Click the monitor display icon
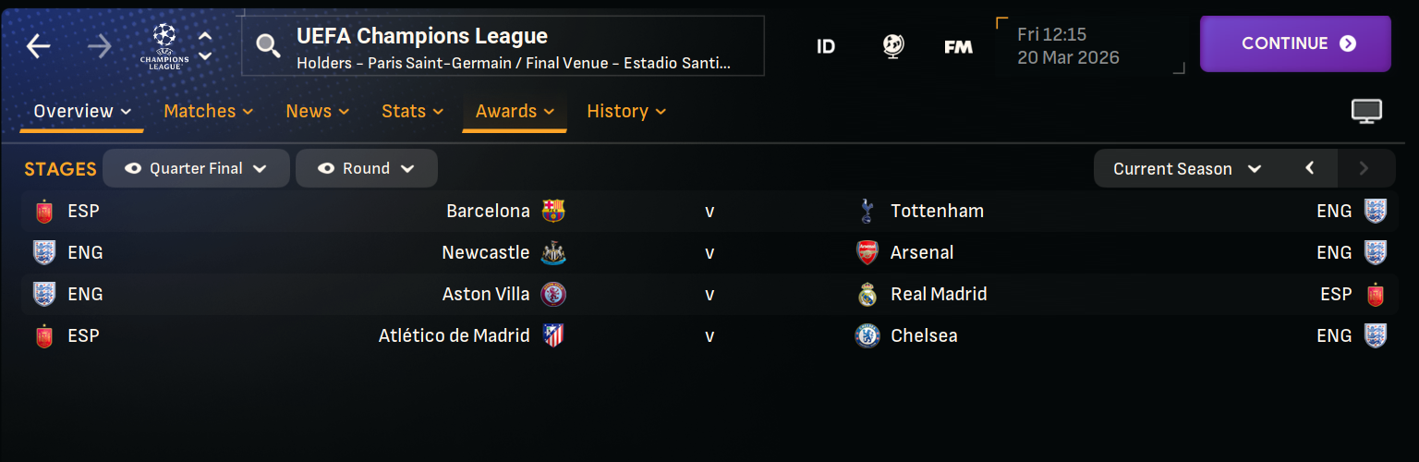This screenshot has height=462, width=1419. (x=1366, y=112)
